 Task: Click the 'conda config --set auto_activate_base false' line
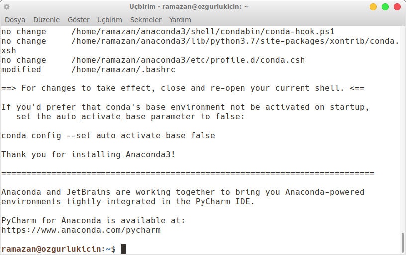tap(108, 136)
